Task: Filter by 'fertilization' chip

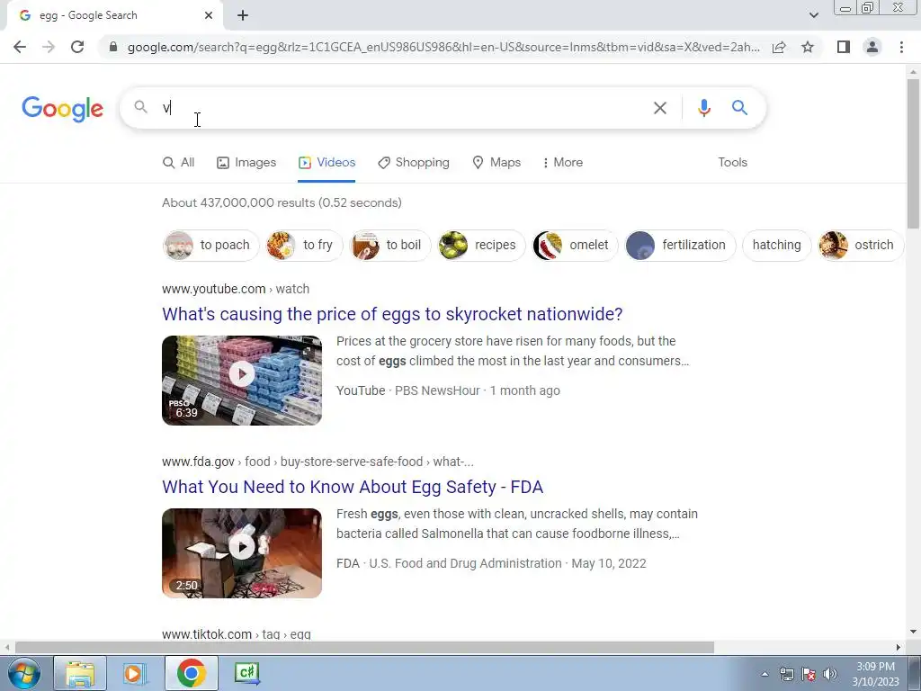Action: click(680, 245)
